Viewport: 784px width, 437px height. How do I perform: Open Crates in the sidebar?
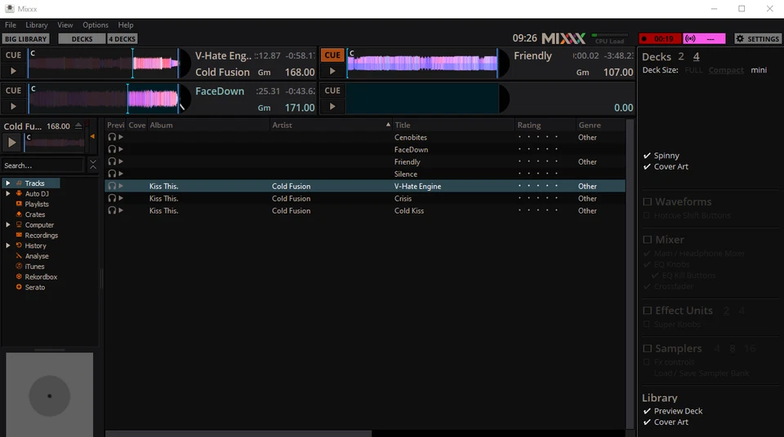35,214
